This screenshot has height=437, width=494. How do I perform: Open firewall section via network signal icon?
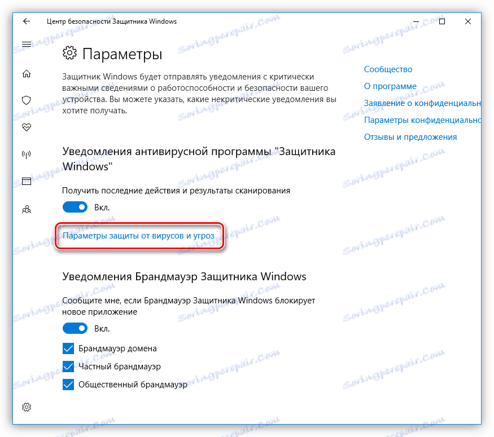point(26,155)
